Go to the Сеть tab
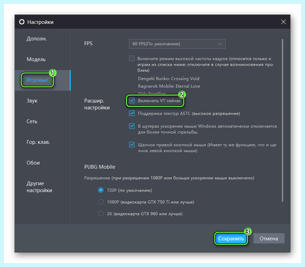The image size is (305, 267). [32, 122]
